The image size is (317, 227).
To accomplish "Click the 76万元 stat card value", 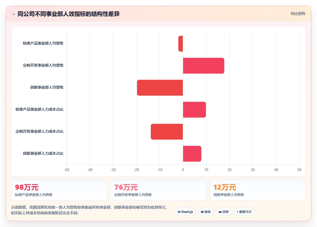I will [x=126, y=187].
